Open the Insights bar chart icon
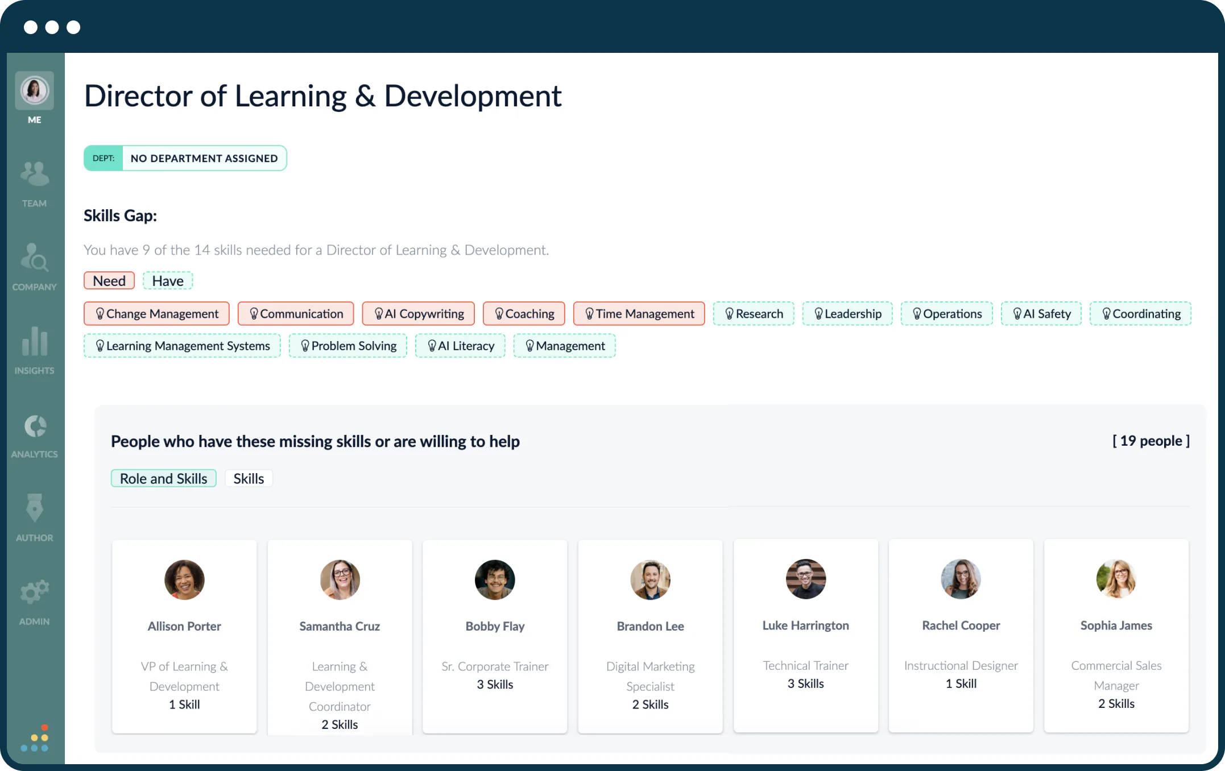Screen dimensions: 1225x771 [35, 341]
